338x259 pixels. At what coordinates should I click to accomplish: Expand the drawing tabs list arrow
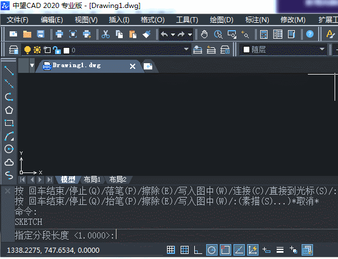pos(32,65)
